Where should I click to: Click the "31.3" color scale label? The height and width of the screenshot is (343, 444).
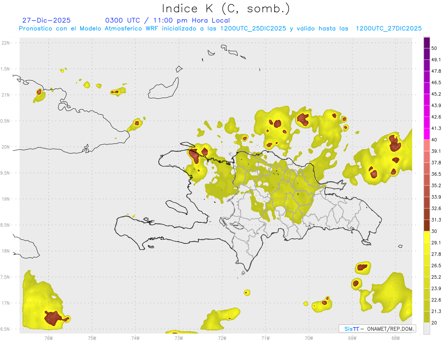[x=436, y=220]
